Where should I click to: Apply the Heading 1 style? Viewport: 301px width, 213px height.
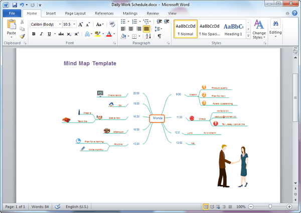point(233,29)
